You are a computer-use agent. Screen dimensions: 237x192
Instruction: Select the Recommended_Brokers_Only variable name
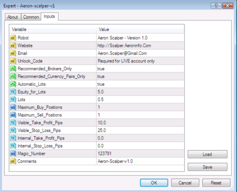coord(45,68)
